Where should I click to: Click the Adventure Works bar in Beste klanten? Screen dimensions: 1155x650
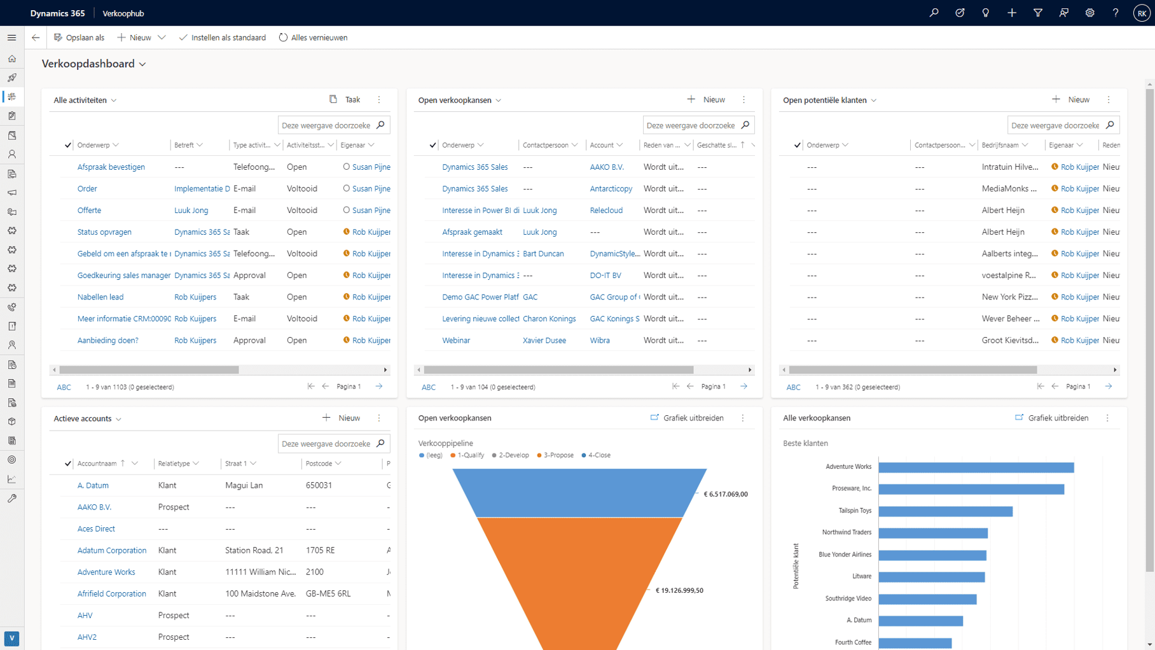tap(976, 467)
